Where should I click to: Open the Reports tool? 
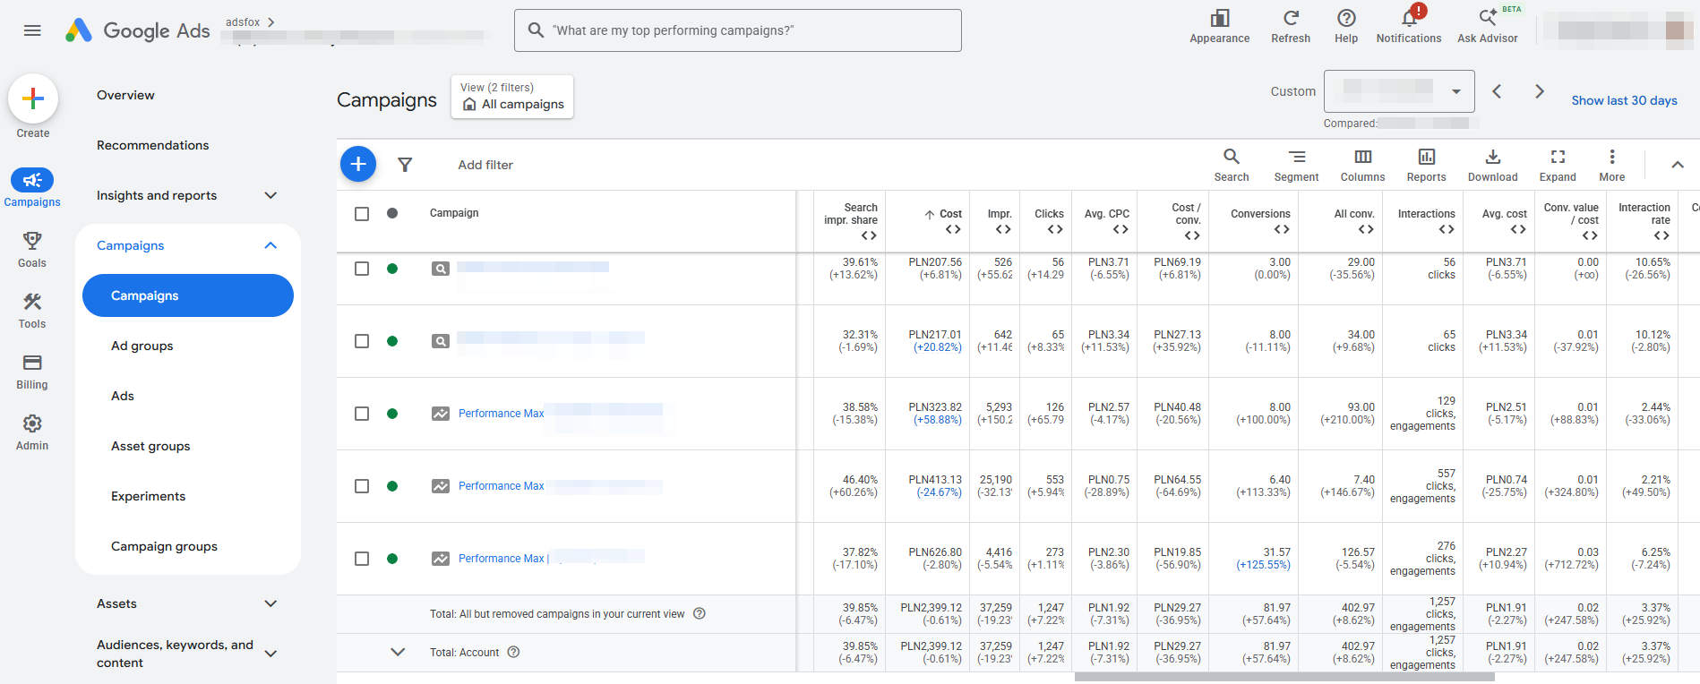pyautogui.click(x=1426, y=165)
